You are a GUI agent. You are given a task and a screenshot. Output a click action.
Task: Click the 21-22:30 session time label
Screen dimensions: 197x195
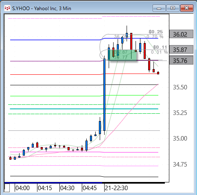pyautogui.click(x=116, y=188)
